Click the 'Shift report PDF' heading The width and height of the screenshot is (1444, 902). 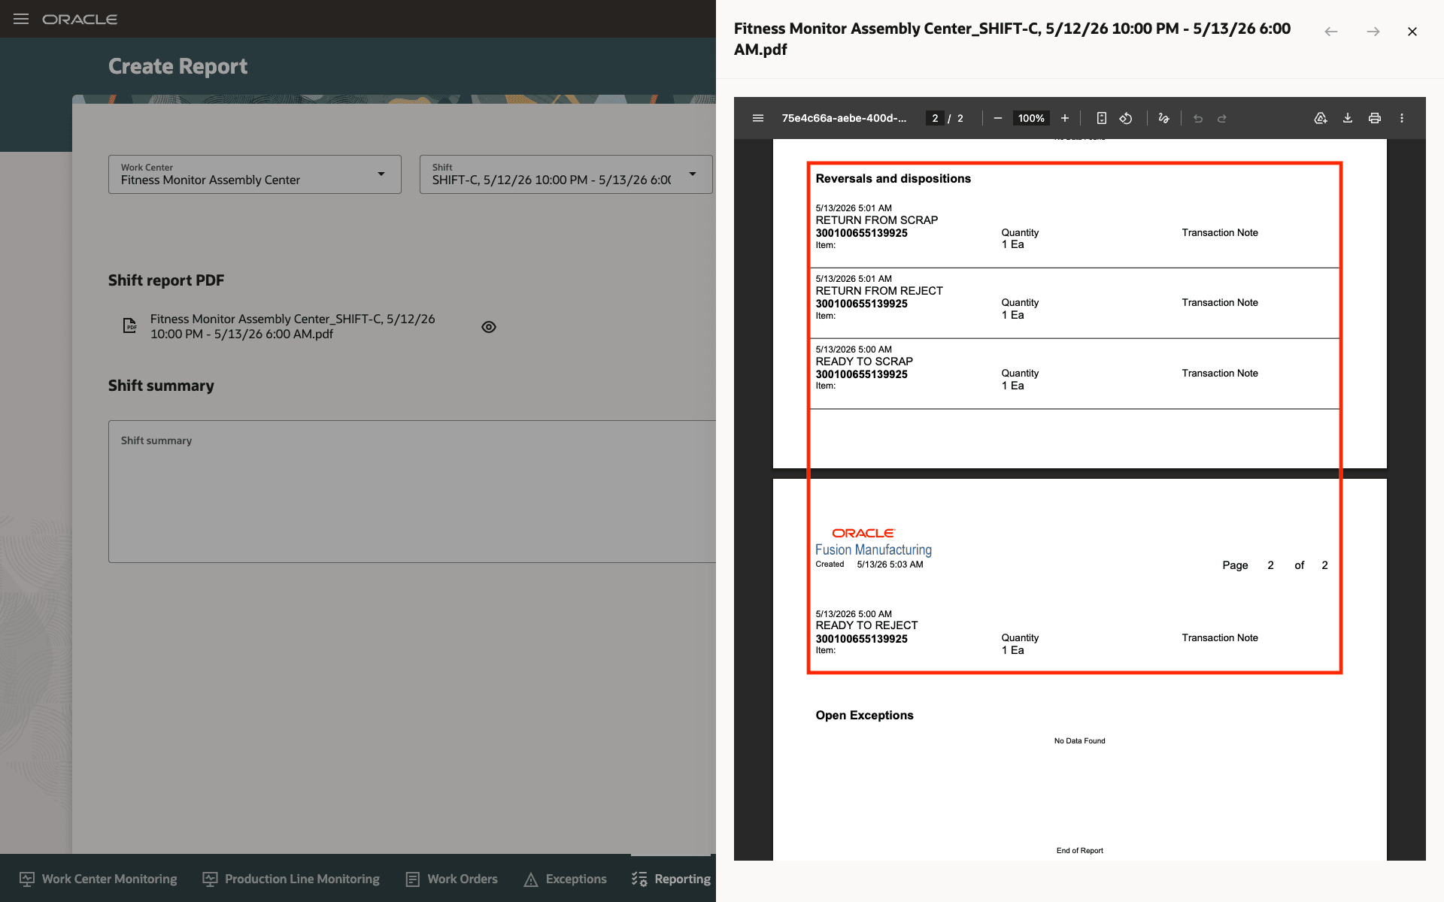(166, 280)
